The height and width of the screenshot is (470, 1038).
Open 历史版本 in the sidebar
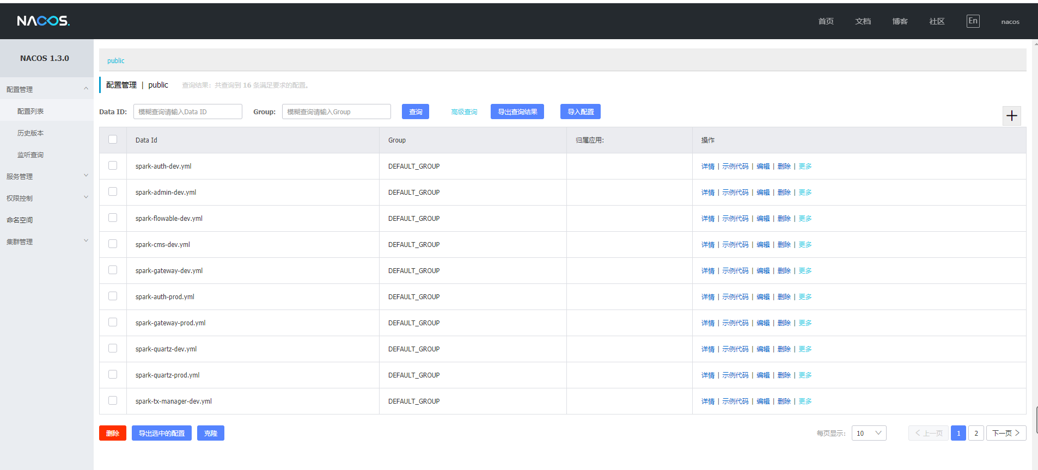coord(30,133)
